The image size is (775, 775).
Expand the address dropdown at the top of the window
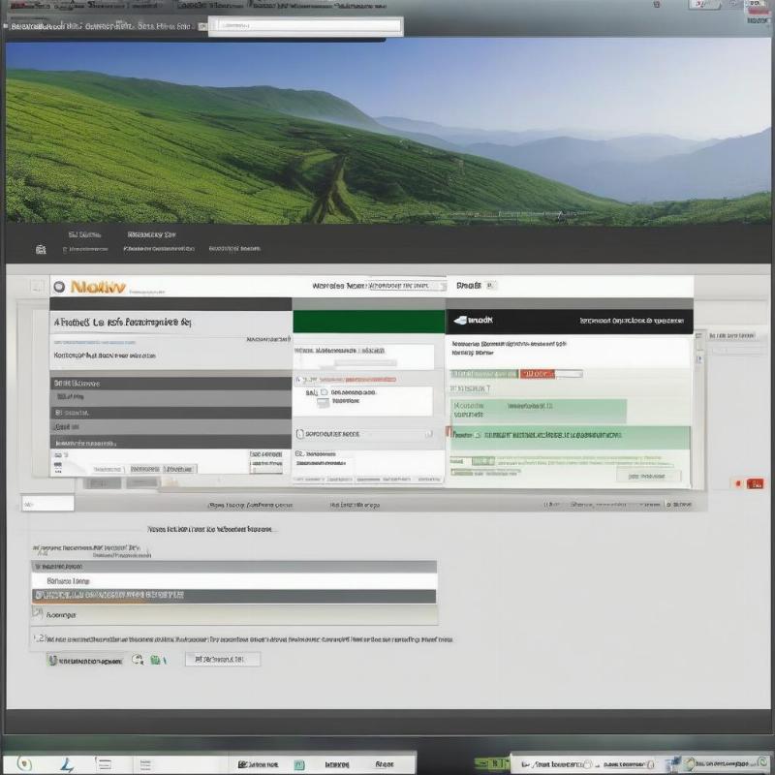point(305,26)
